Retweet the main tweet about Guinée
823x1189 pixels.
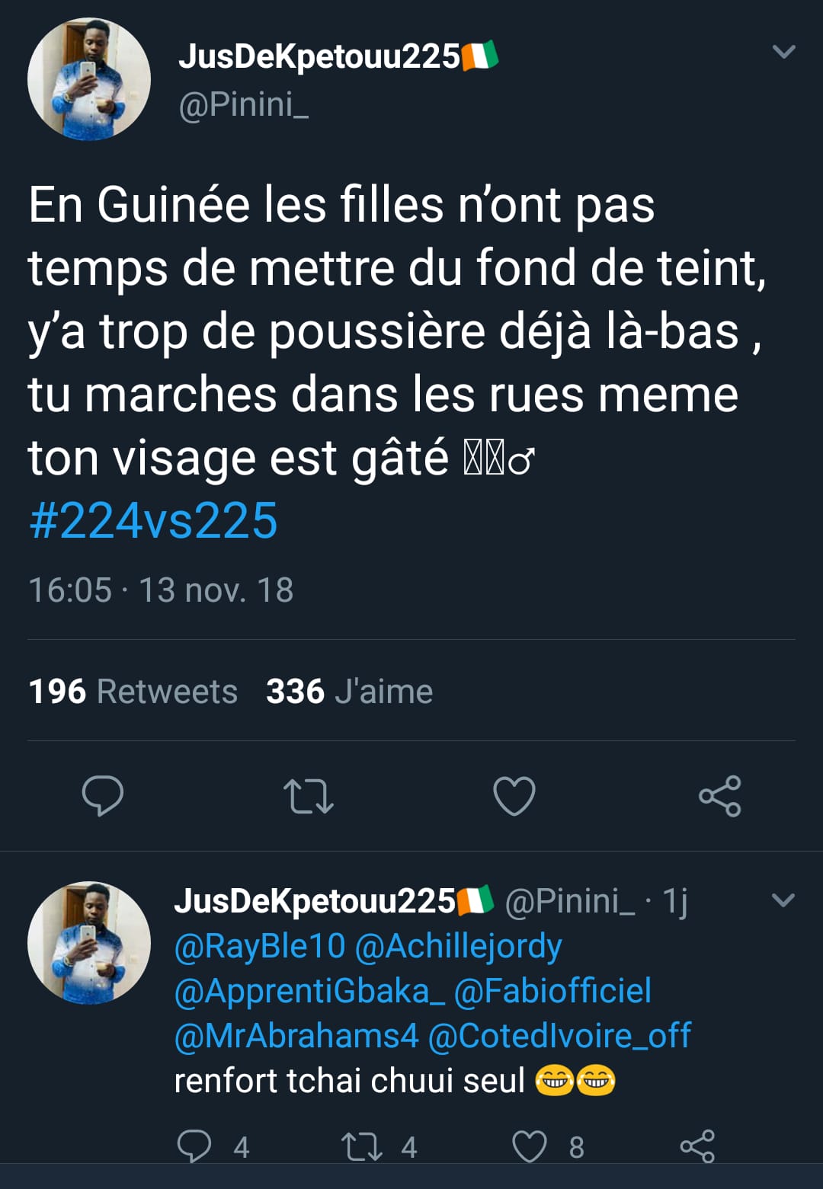coord(309,796)
